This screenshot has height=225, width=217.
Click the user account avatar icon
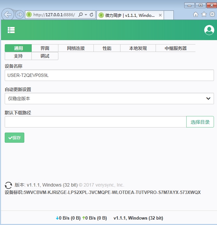point(209,30)
